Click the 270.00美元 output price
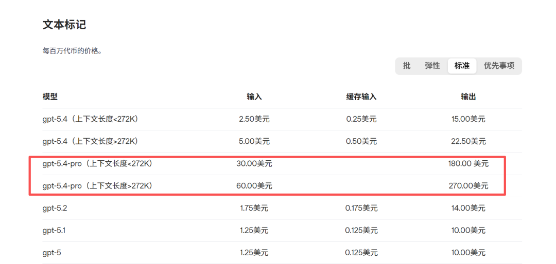This screenshot has height=264, width=556. point(468,185)
